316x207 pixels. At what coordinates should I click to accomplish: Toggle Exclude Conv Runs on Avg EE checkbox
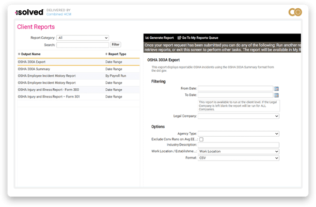(201, 139)
